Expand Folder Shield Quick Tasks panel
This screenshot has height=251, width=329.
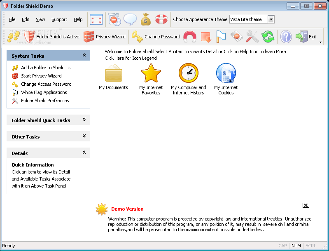click(84, 120)
